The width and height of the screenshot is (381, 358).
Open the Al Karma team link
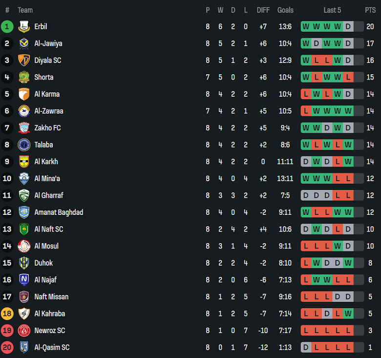pos(47,94)
